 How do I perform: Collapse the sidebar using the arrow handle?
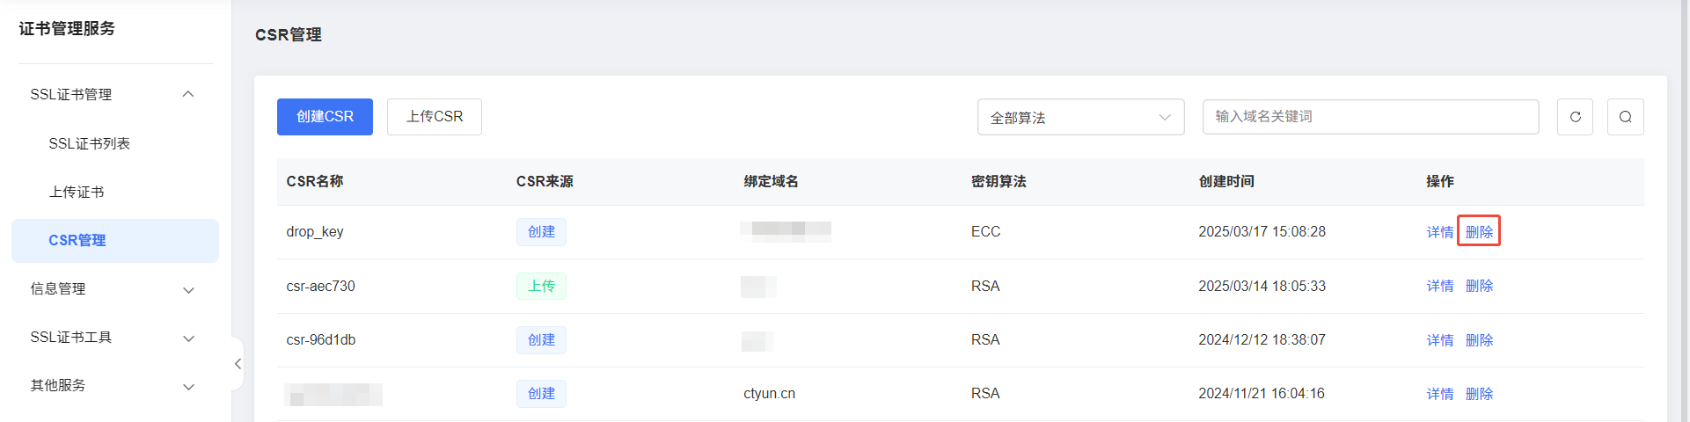238,363
